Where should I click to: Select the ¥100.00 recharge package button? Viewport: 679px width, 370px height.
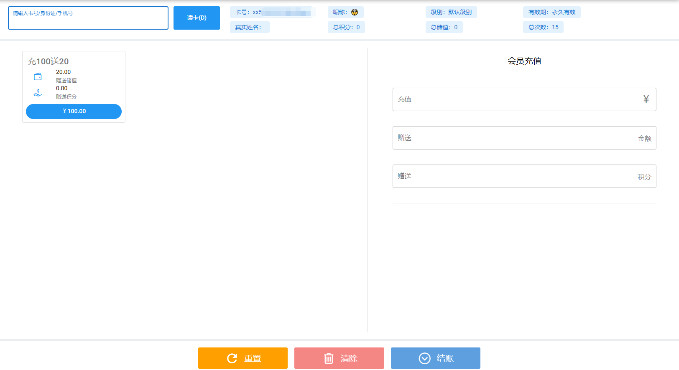[74, 112]
